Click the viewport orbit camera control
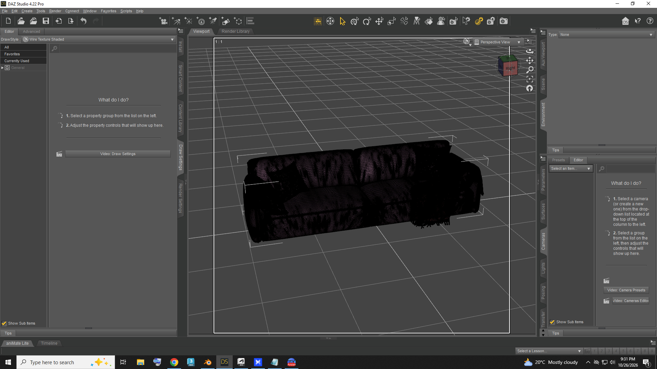This screenshot has height=369, width=657. 530,51
